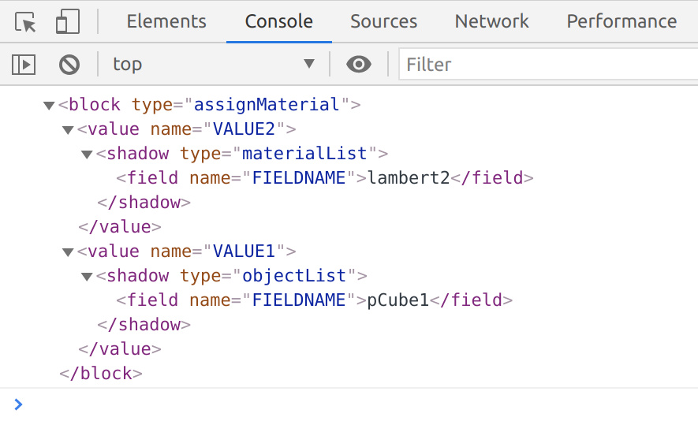Activate the inspect element picker icon
Image resolution: width=698 pixels, height=421 pixels.
coord(25,21)
